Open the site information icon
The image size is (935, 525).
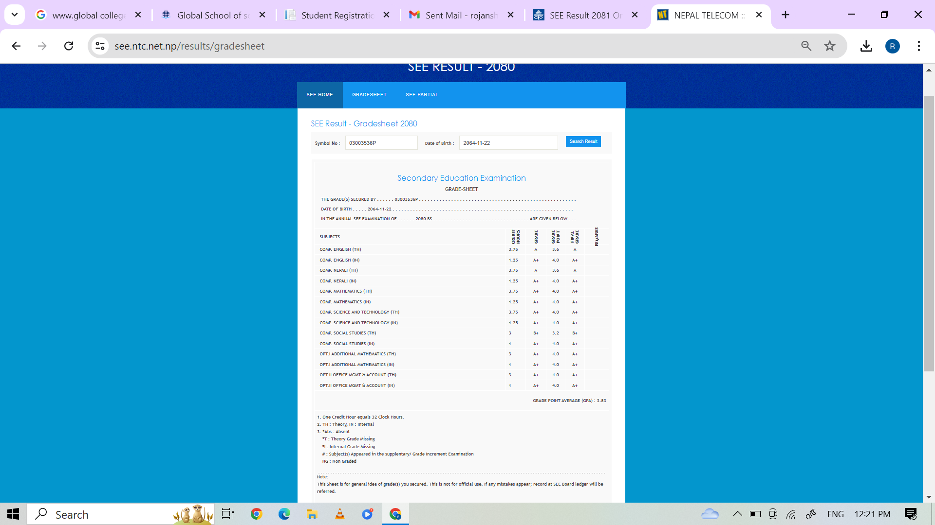[100, 46]
